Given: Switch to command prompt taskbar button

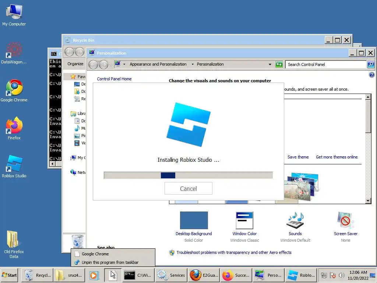Looking at the screenshot, I should pyautogui.click(x=138, y=275).
